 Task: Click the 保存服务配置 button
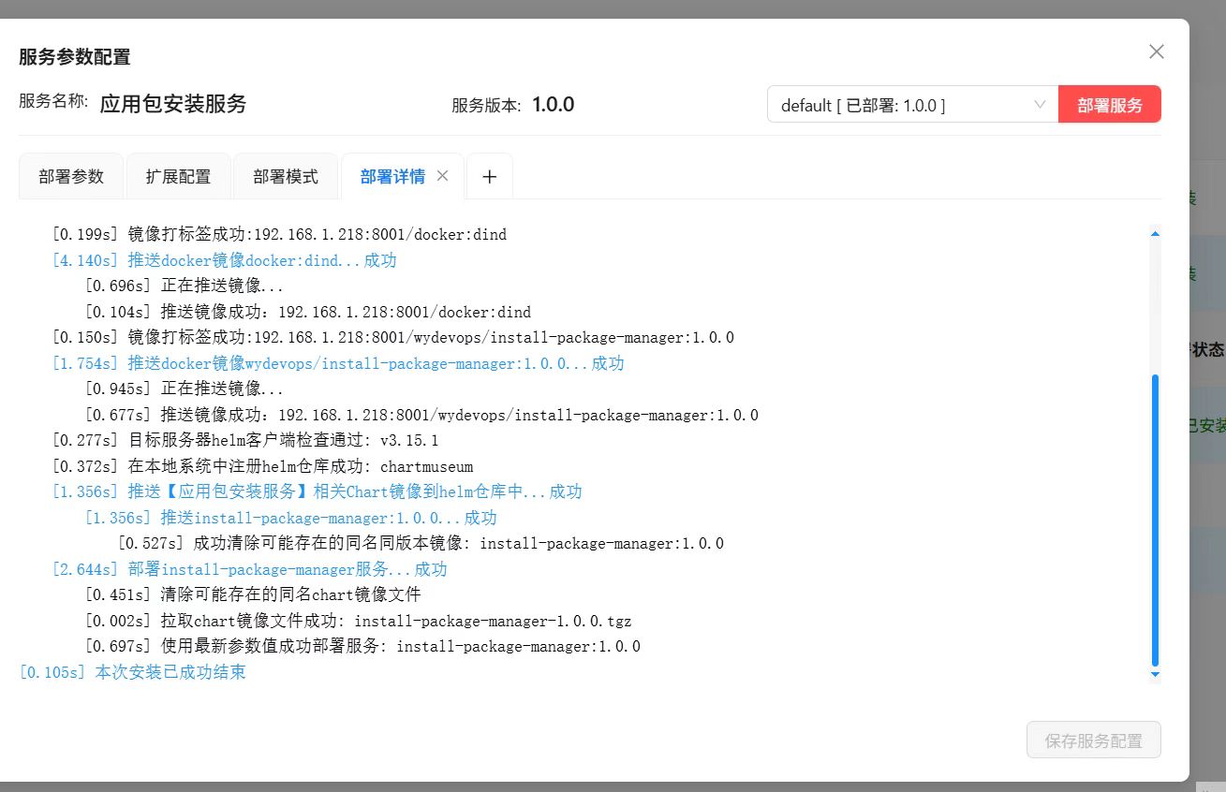[x=1094, y=741]
